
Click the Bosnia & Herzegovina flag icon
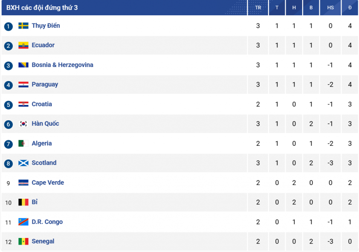pos(23,65)
